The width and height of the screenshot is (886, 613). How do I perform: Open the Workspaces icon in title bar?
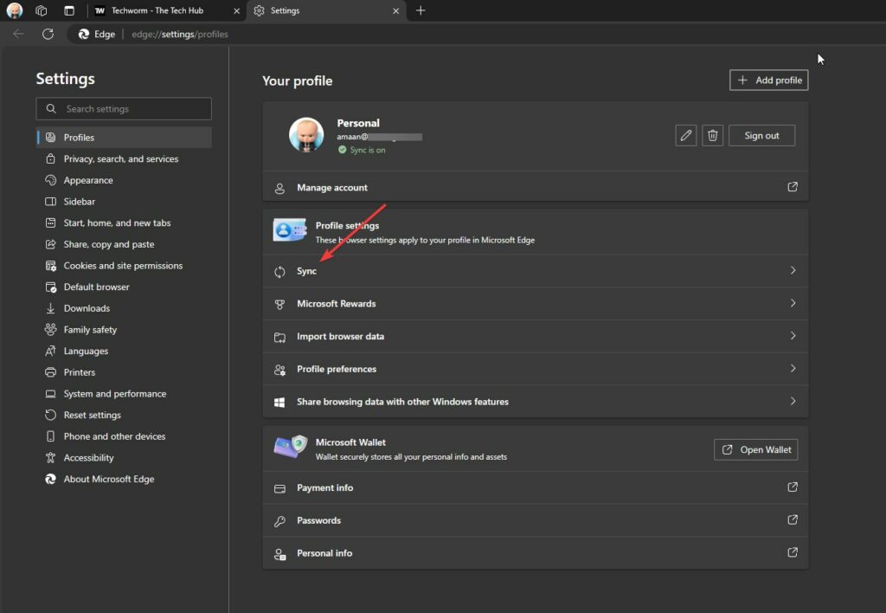coord(42,10)
